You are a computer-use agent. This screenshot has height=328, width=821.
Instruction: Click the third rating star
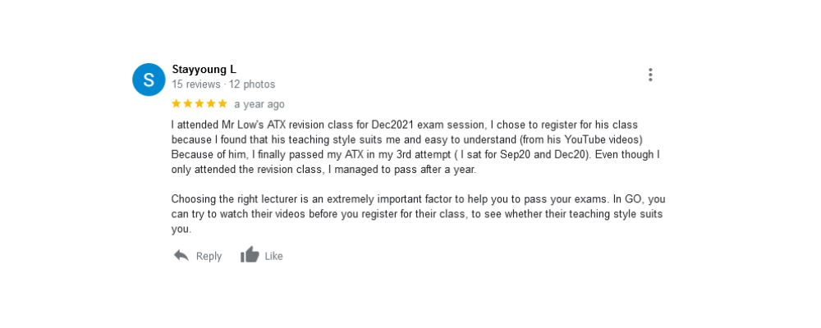[199, 104]
